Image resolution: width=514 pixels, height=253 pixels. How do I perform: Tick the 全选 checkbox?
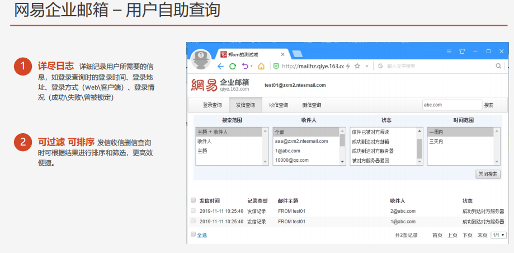(x=193, y=235)
